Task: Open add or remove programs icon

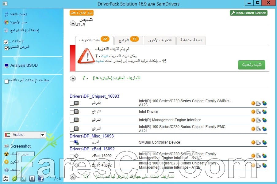Action: (x=6, y=30)
